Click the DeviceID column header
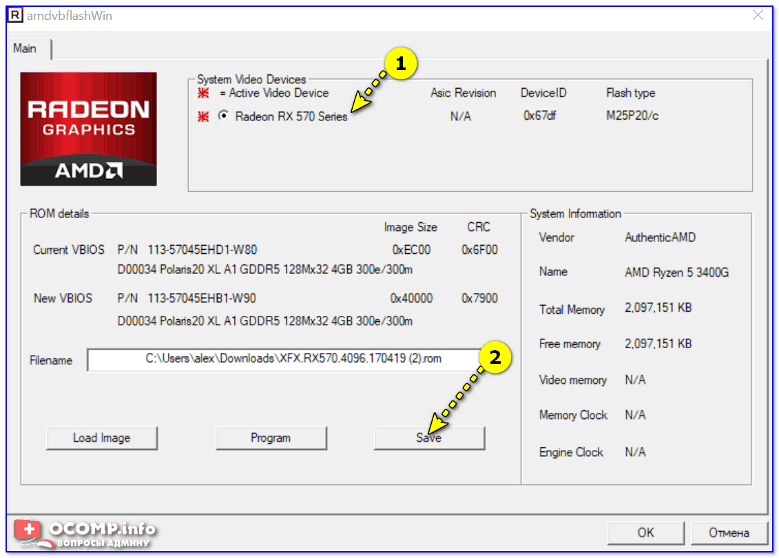 [543, 93]
